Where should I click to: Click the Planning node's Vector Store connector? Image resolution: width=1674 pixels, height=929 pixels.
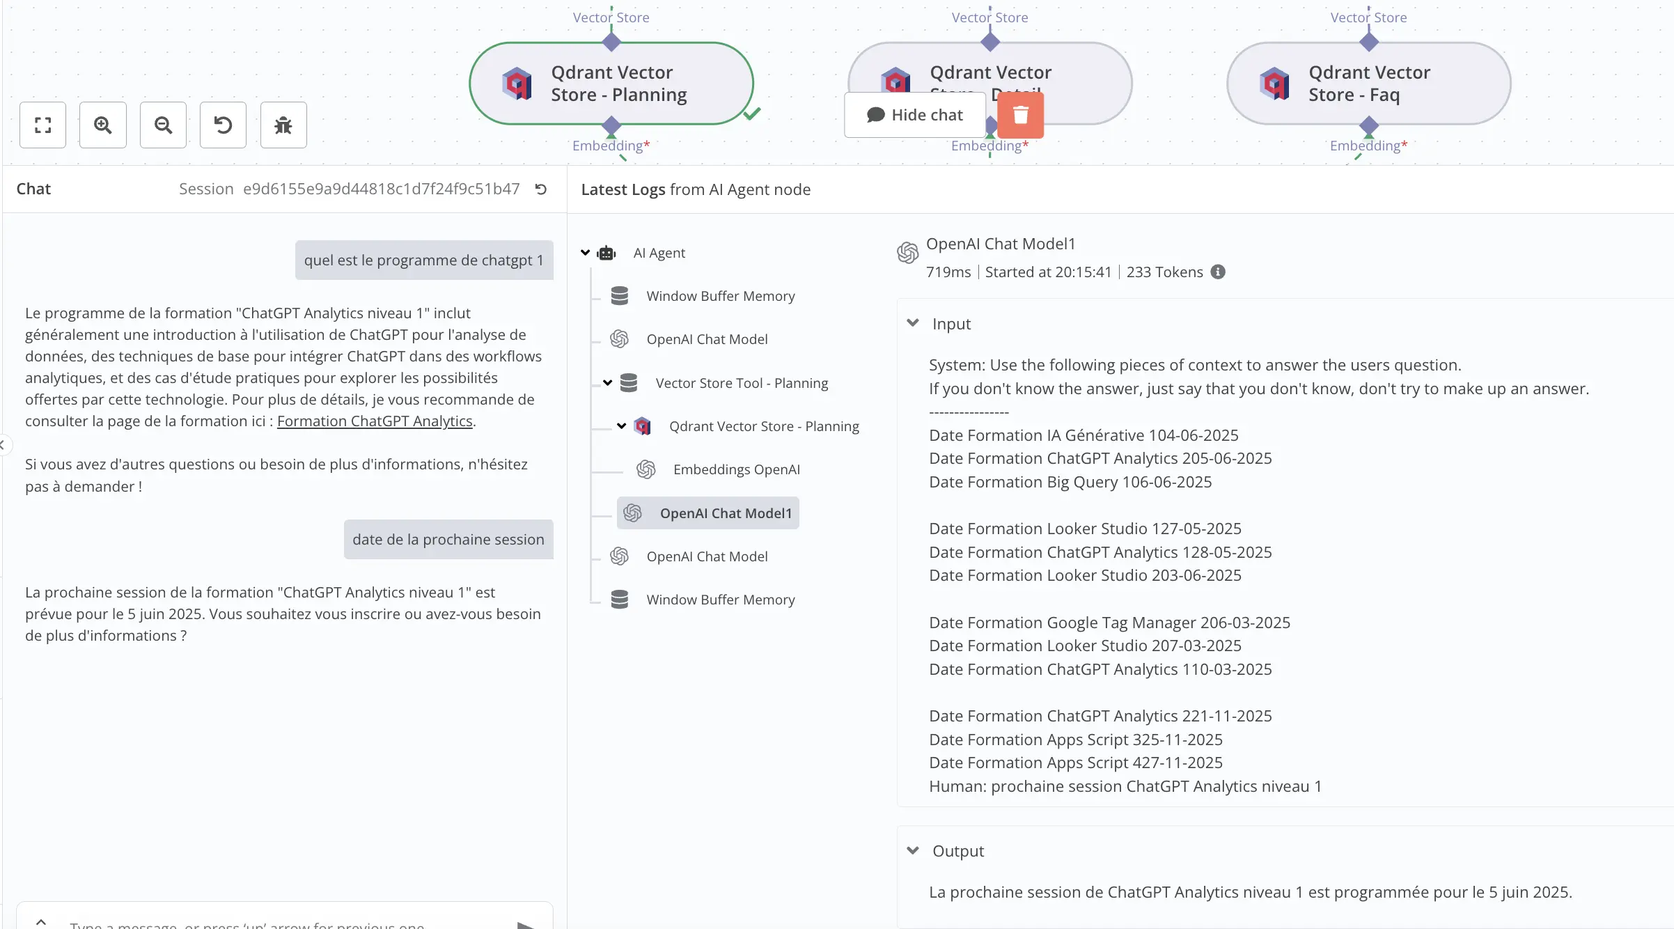coord(611,42)
